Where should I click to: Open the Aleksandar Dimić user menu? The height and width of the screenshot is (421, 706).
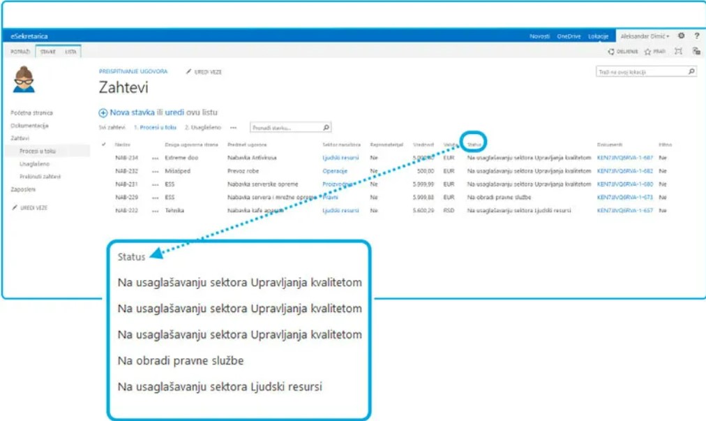[x=645, y=36]
